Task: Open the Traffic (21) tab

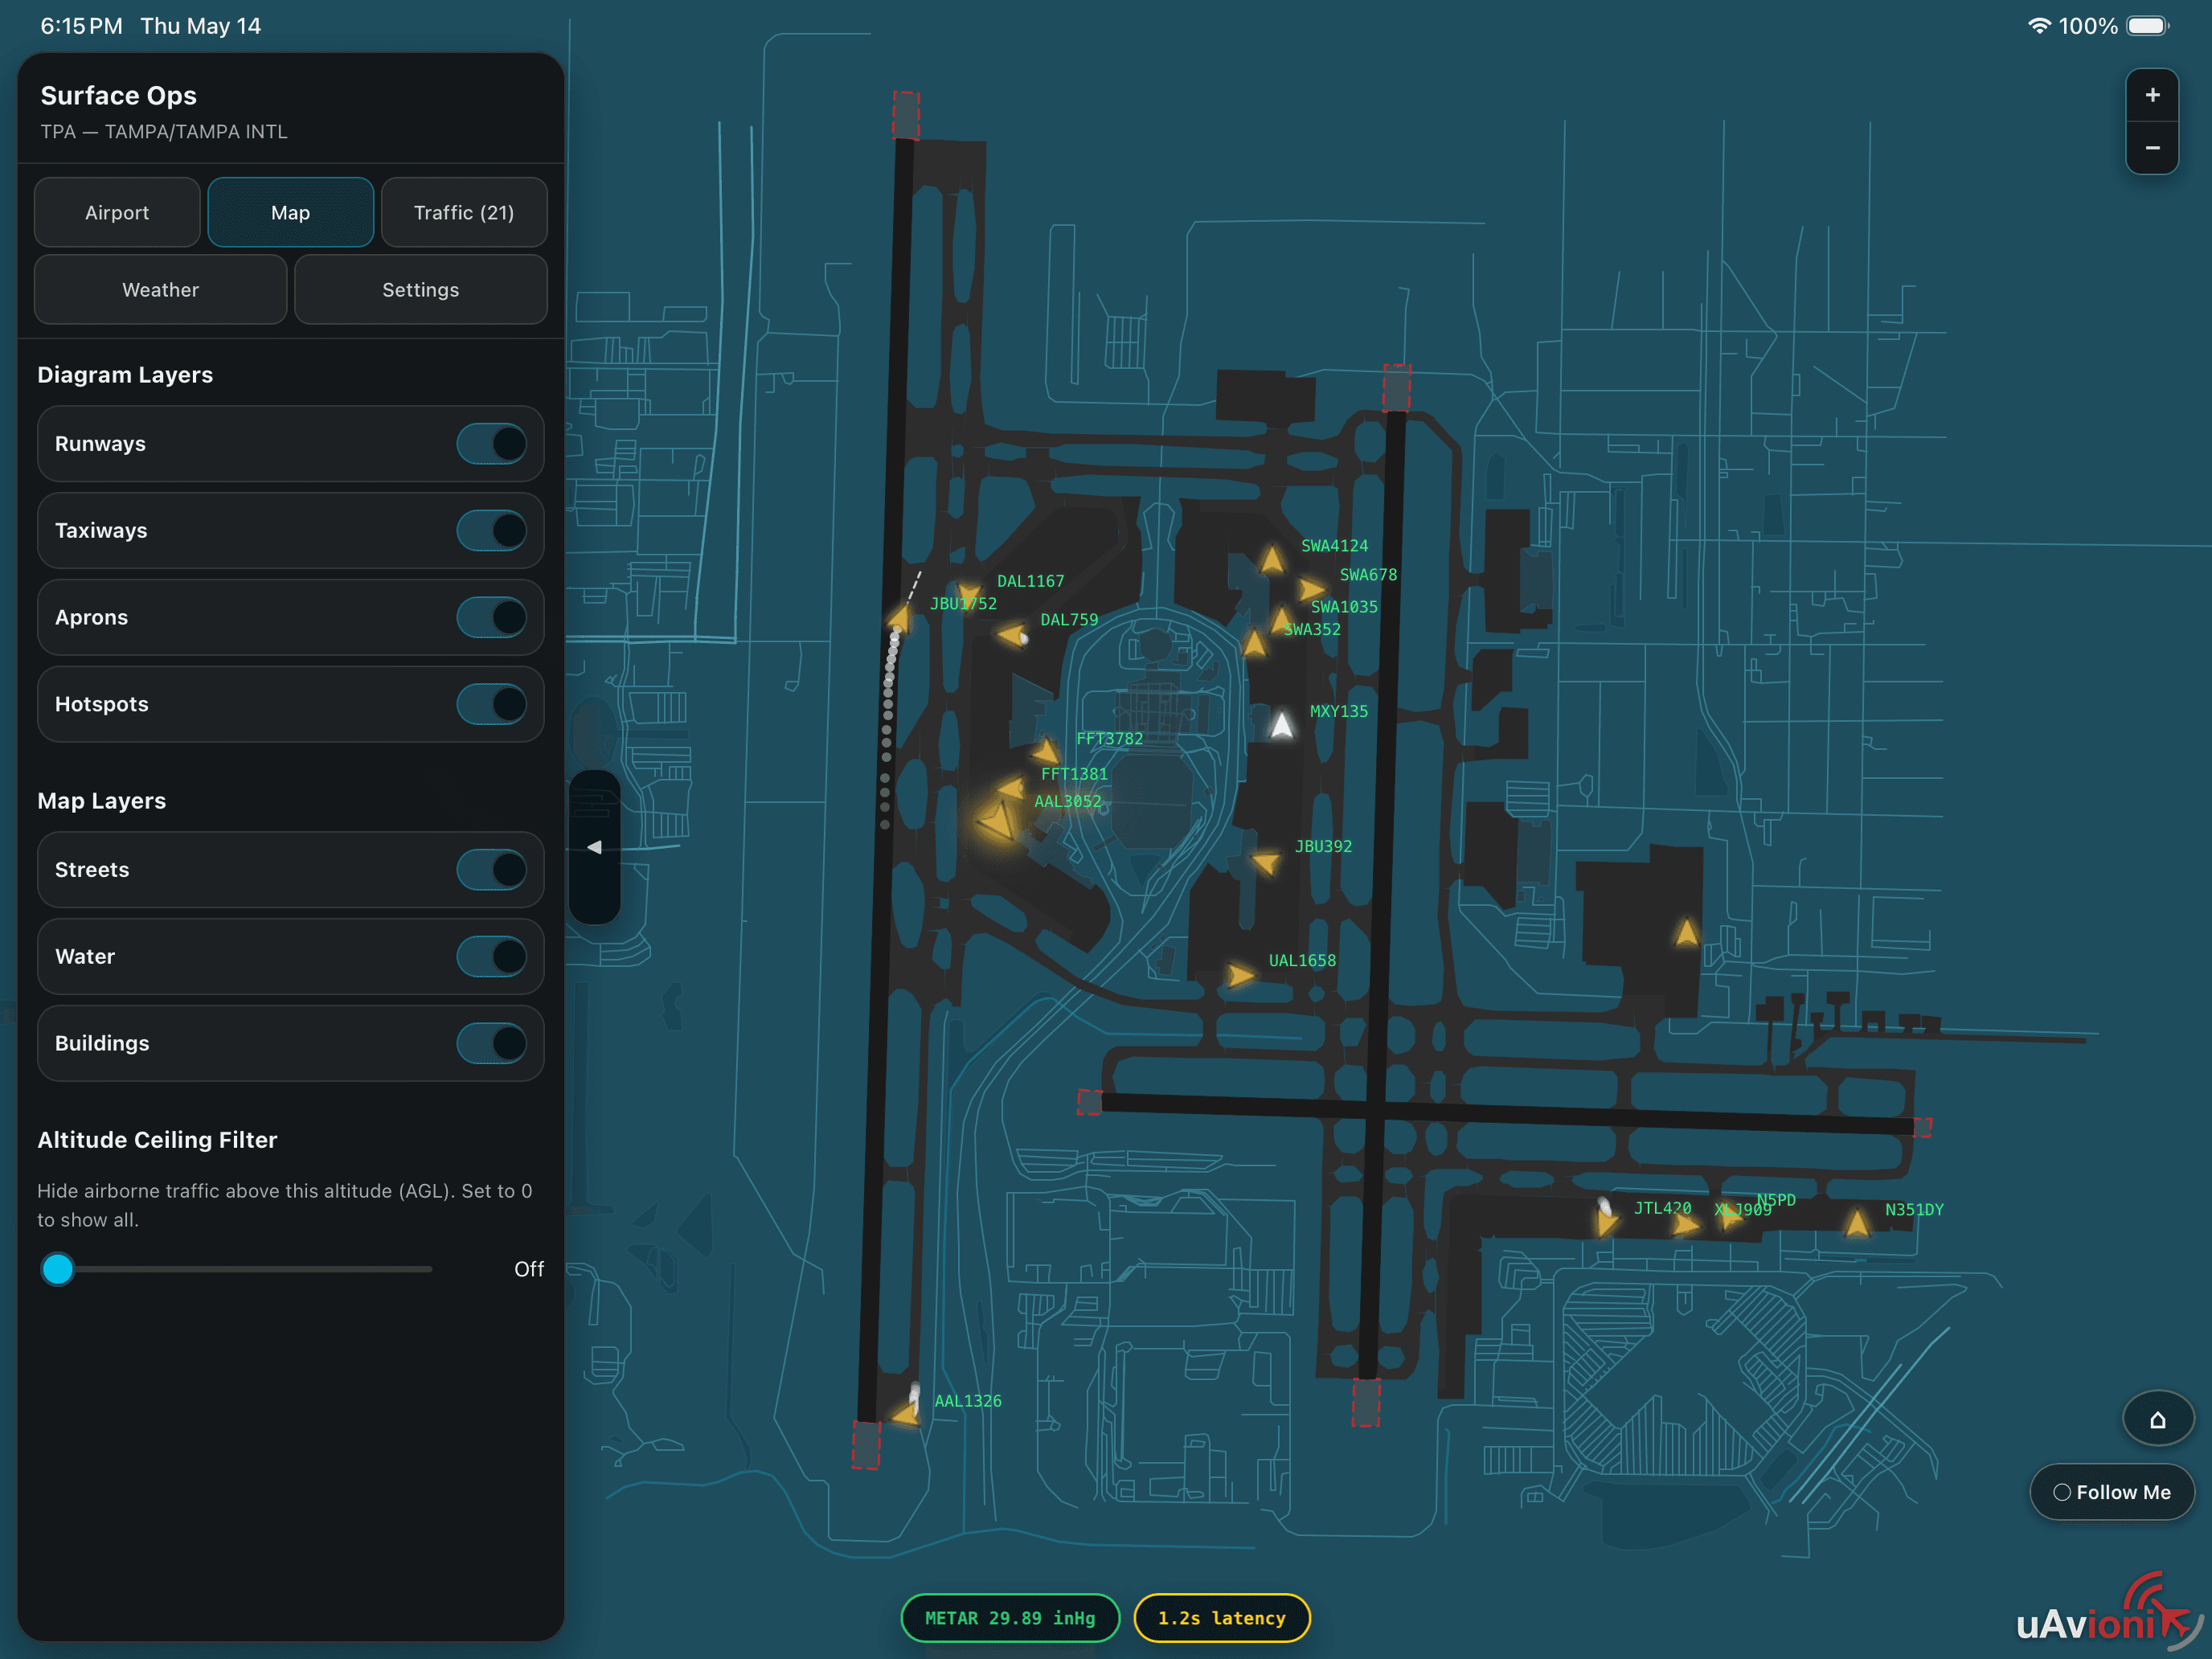Action: click(x=464, y=212)
